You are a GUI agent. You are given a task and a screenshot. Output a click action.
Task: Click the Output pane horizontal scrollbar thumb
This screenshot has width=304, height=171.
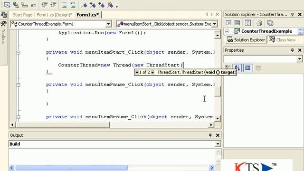tap(71, 168)
